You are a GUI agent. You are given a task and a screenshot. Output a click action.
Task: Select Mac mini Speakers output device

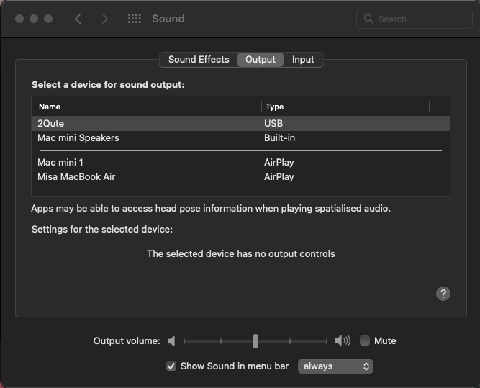click(x=240, y=137)
